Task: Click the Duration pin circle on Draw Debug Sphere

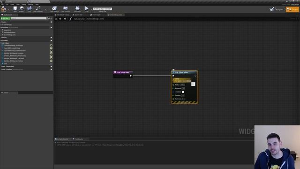Action: coord(173,95)
